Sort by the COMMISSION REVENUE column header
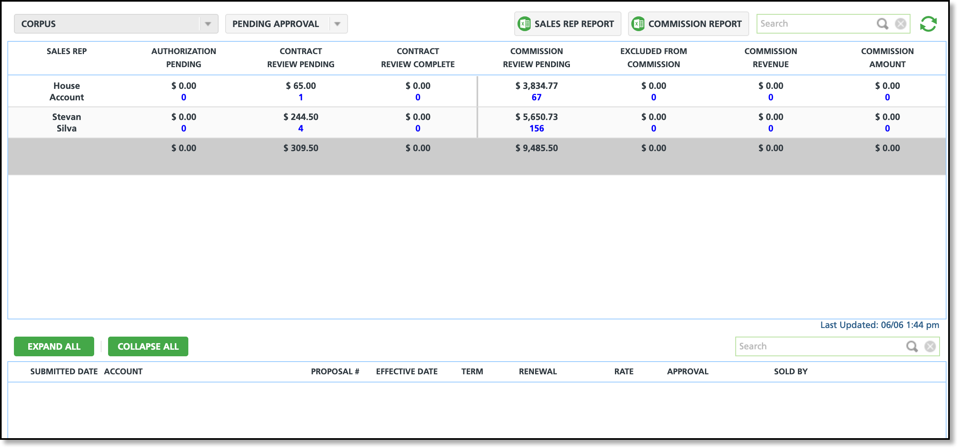This screenshot has height=448, width=958. click(770, 57)
